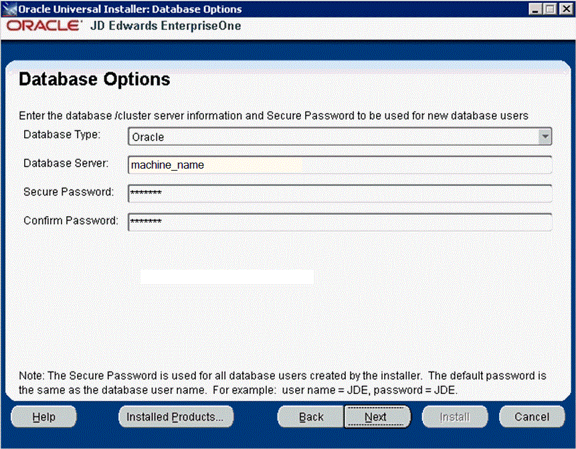Click into the Secure Password field

click(x=339, y=193)
